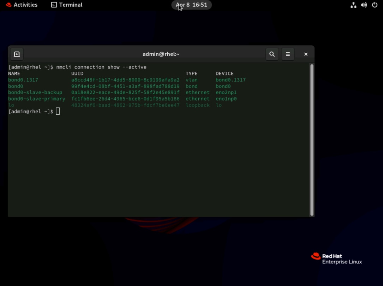Viewport: 383px width, 286px height.
Task: Click the type value loopback
Action: coord(198,105)
